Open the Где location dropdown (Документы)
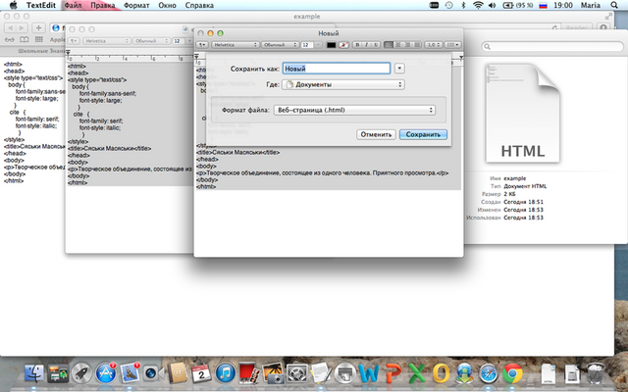 tap(343, 84)
